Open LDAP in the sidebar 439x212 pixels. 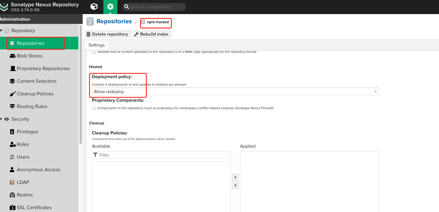pyautogui.click(x=39, y=182)
